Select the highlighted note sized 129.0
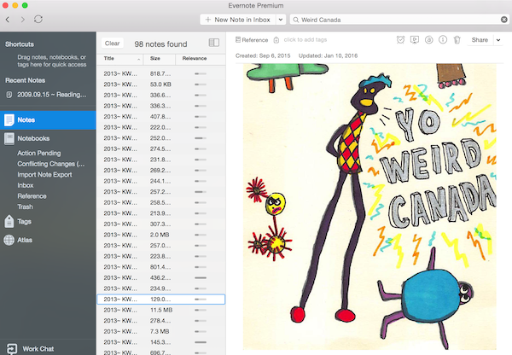This screenshot has height=355, width=512. tap(161, 300)
